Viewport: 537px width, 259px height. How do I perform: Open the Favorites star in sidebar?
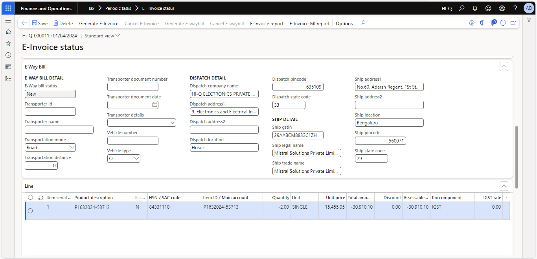[x=8, y=43]
